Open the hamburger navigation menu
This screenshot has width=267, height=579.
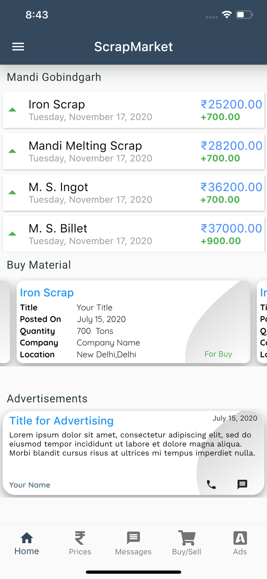click(x=18, y=46)
